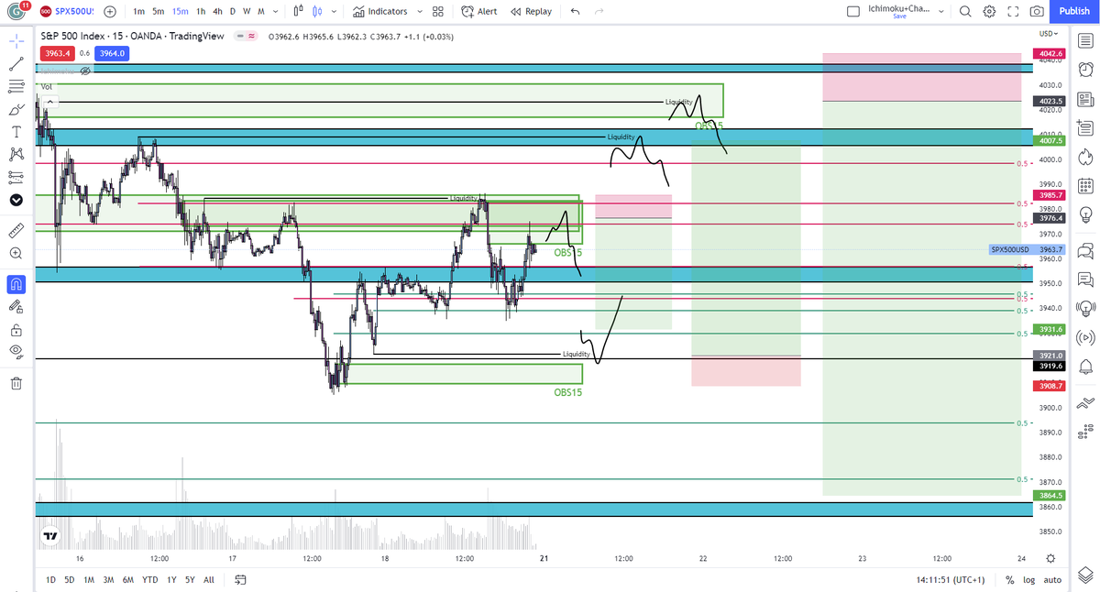This screenshot has height=592, width=1100.
Task: Expand the layout name dropdown arrow
Action: point(940,11)
